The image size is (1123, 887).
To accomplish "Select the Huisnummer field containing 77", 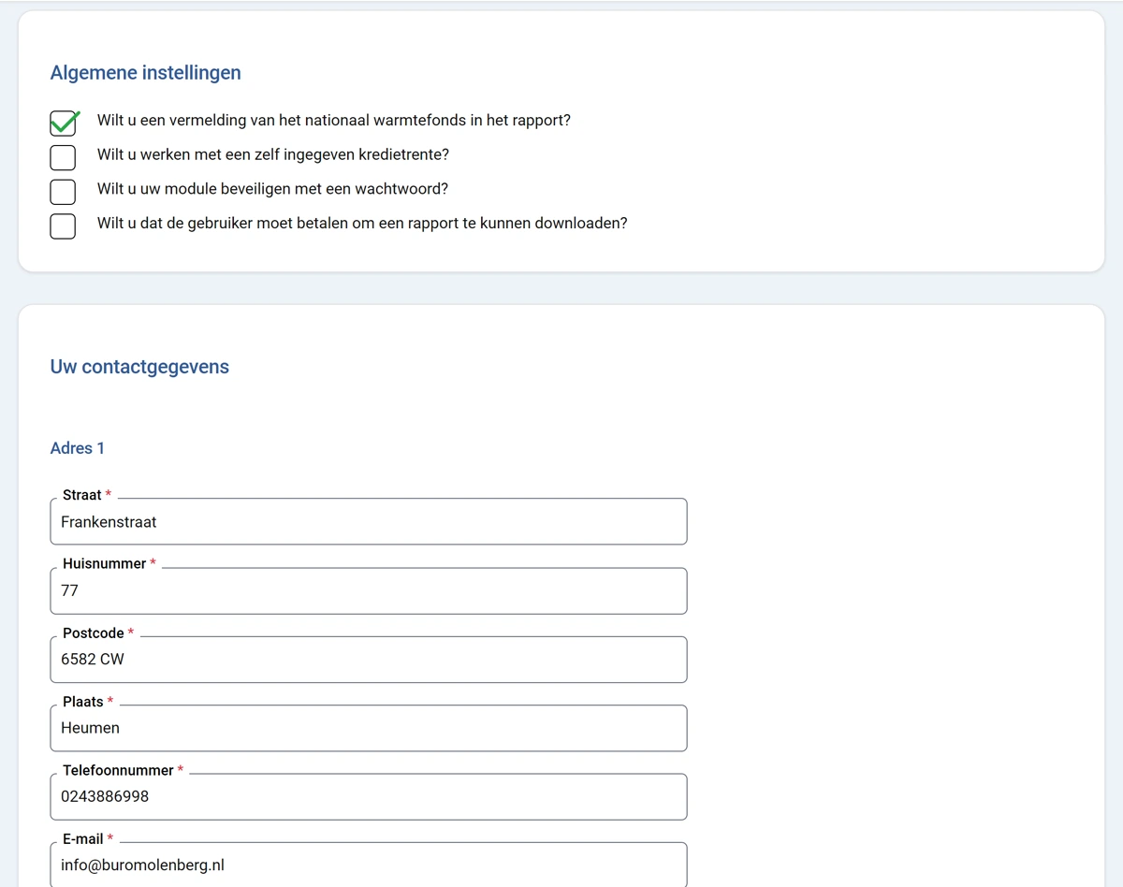I will (x=369, y=590).
